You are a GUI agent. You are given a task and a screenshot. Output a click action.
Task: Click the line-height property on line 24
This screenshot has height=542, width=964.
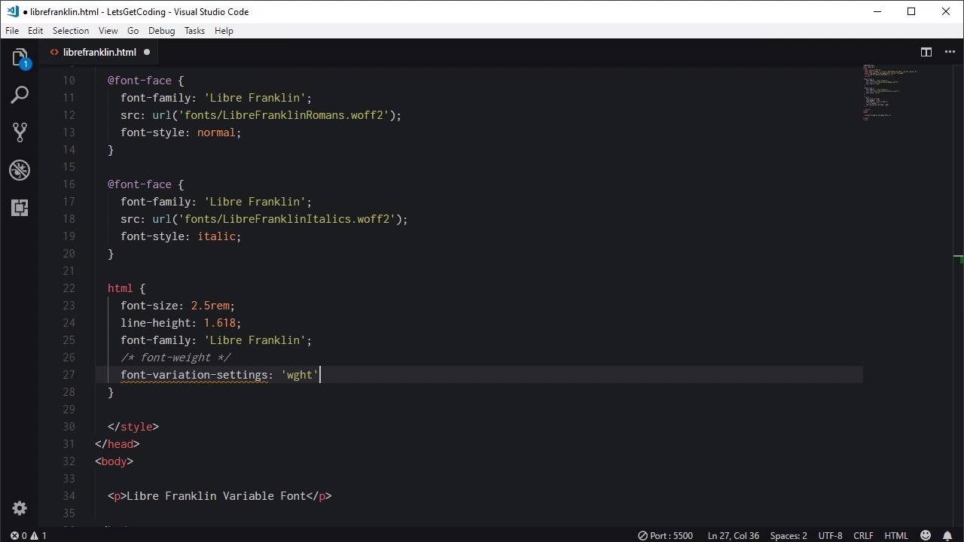tap(156, 323)
